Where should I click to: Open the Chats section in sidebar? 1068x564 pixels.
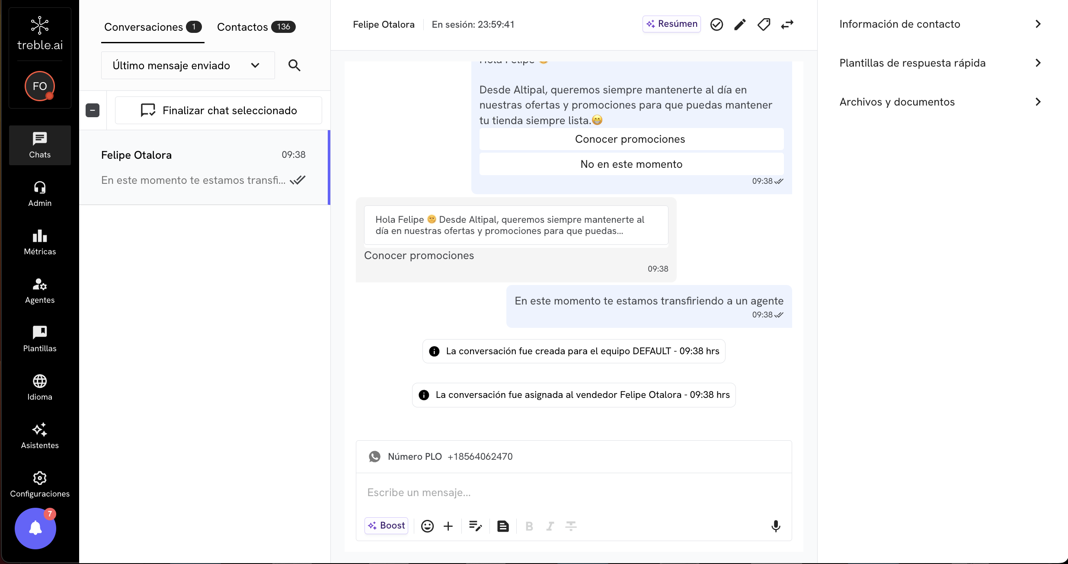[40, 145]
